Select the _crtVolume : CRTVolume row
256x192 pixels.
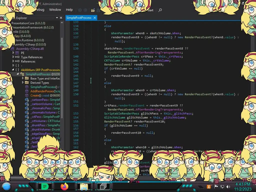tap(42, 121)
